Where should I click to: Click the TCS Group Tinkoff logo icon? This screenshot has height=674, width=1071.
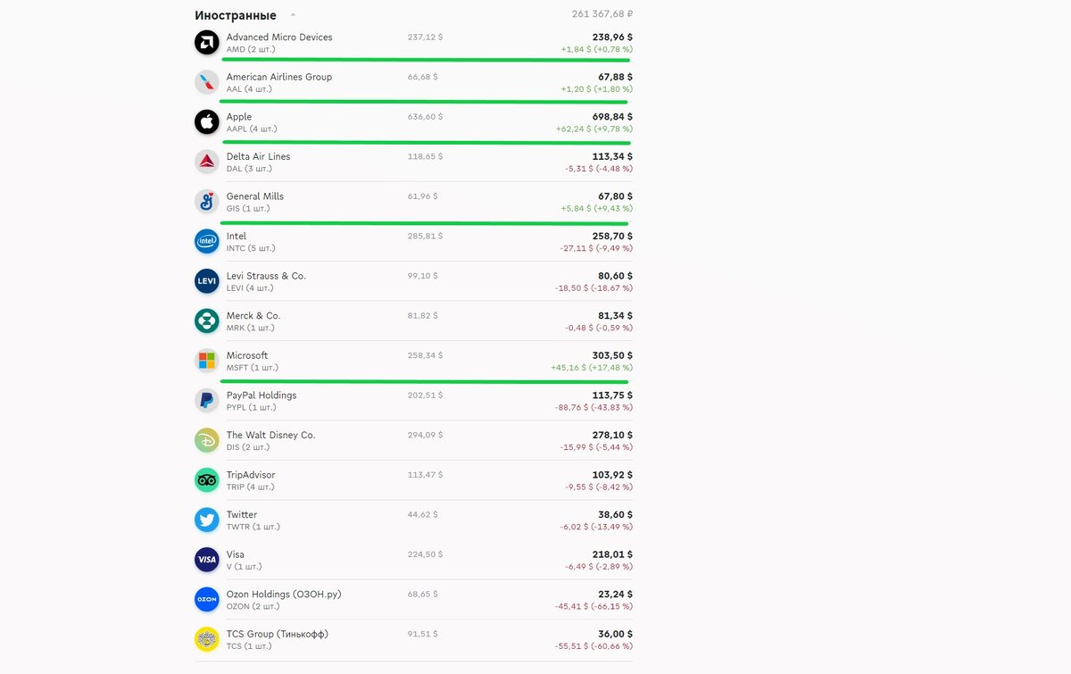(207, 639)
